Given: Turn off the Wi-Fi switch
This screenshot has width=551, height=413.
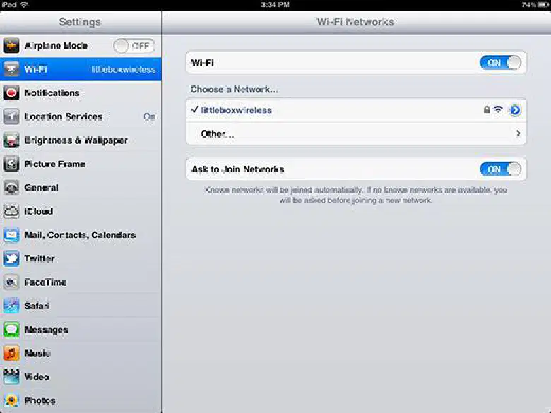Looking at the screenshot, I should pos(500,63).
